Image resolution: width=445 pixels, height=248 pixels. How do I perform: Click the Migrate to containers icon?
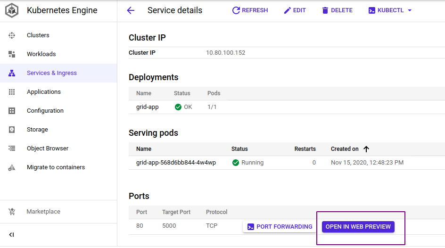tap(12, 167)
